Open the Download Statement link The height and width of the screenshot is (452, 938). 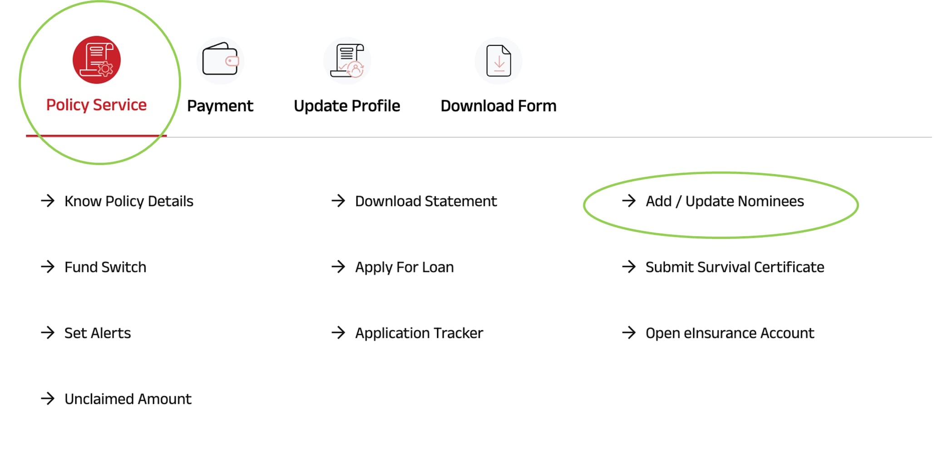[426, 201]
